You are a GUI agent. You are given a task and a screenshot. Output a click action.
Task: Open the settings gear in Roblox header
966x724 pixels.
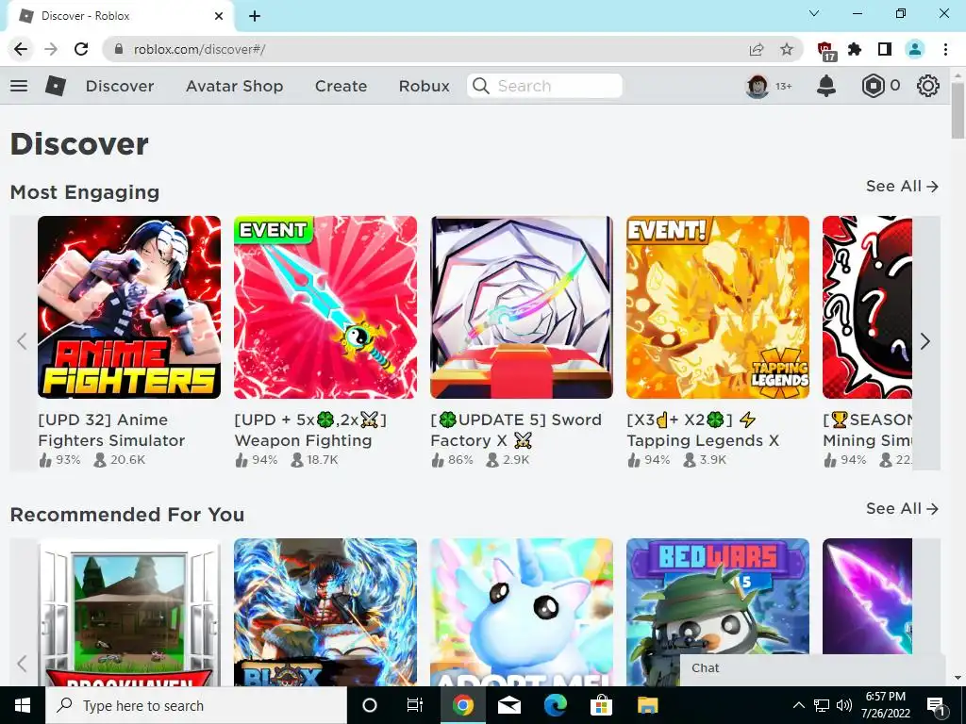pyautogui.click(x=928, y=86)
